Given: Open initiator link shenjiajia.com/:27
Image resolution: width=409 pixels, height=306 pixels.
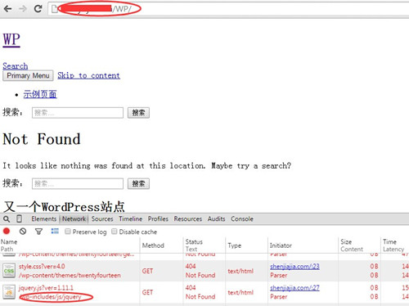Looking at the screenshot, I should pyautogui.click(x=294, y=288).
